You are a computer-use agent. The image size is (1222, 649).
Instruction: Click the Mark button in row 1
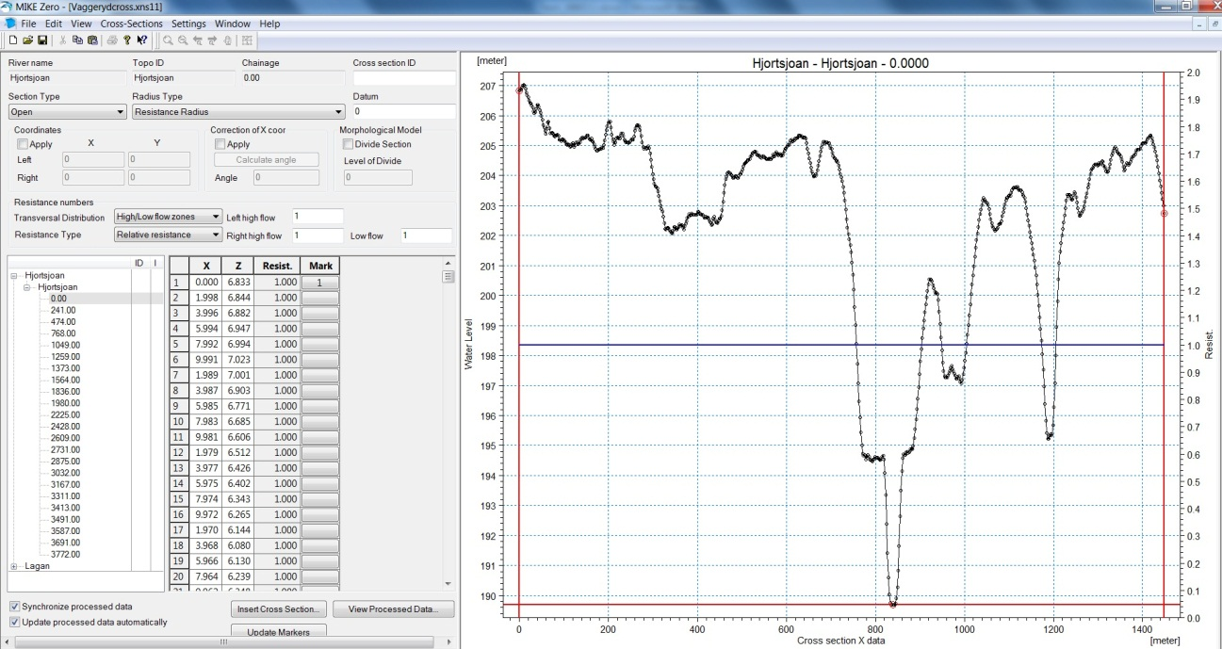coord(320,283)
